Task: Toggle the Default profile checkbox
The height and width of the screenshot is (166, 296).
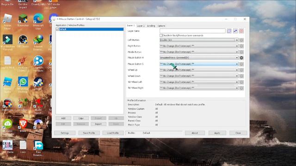Action: [57, 30]
